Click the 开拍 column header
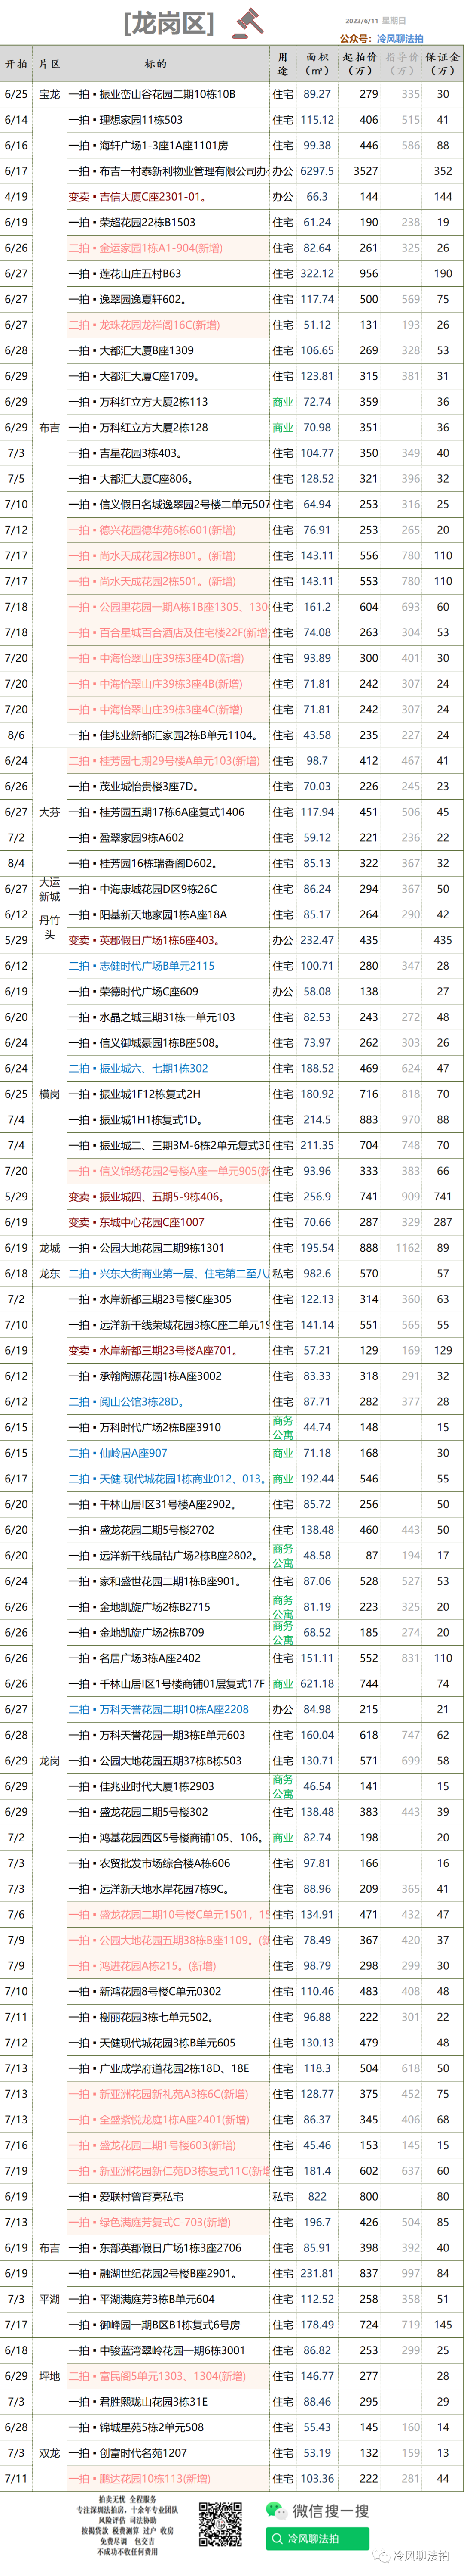Image resolution: width=464 pixels, height=2576 pixels. point(16,64)
